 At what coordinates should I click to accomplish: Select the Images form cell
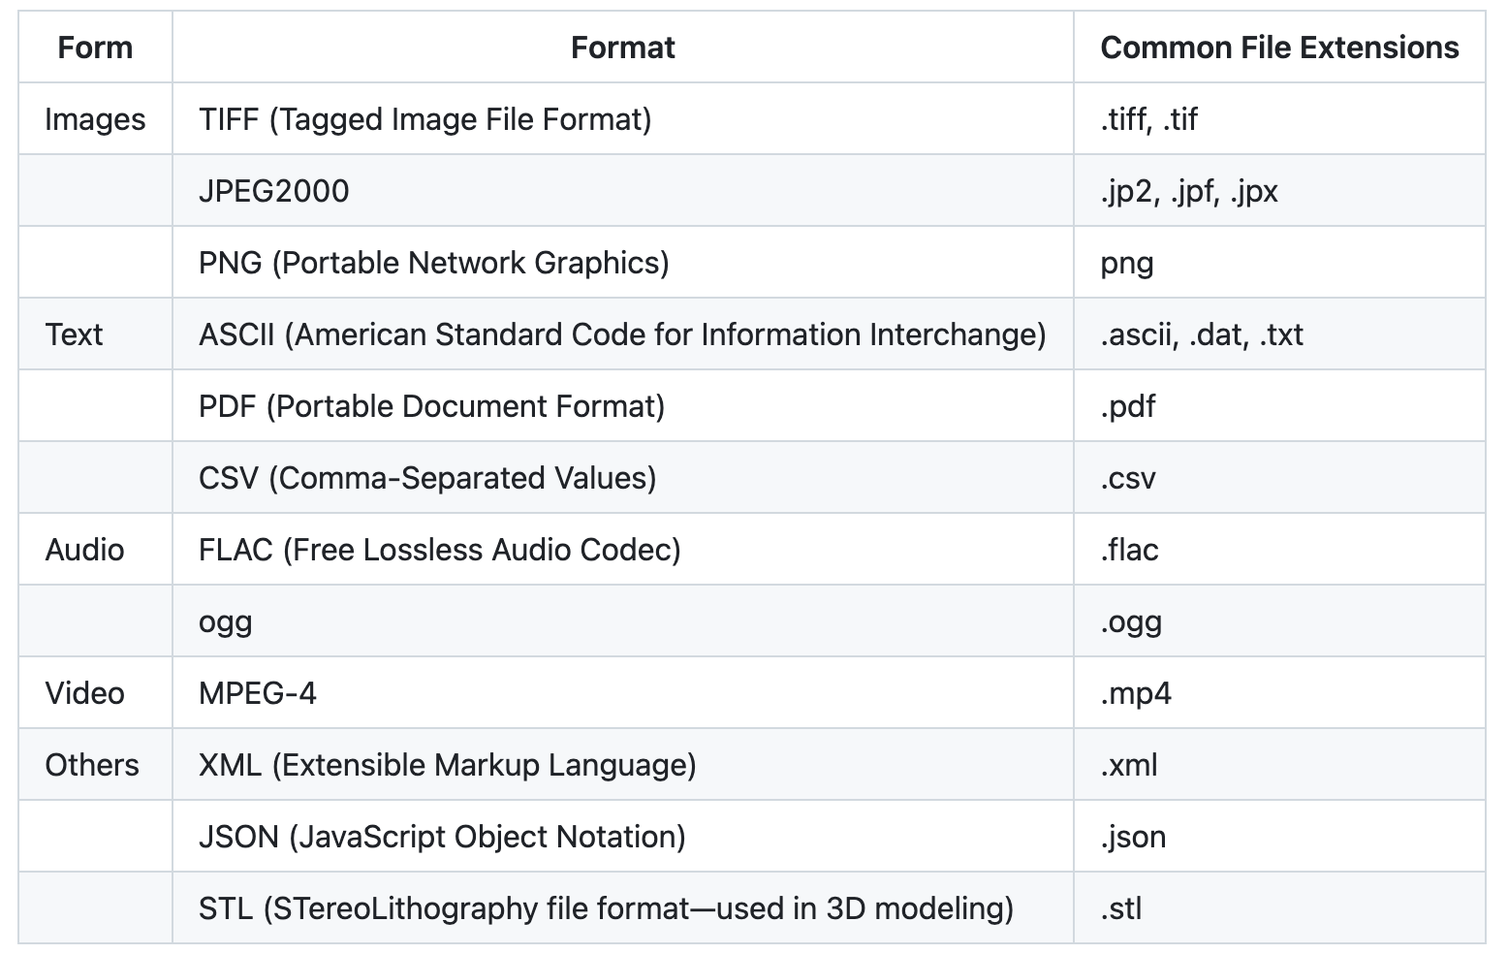[x=95, y=119]
